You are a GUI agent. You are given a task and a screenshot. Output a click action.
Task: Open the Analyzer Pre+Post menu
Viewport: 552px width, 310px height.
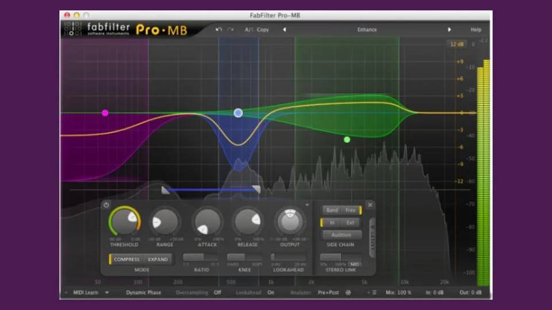(328, 292)
